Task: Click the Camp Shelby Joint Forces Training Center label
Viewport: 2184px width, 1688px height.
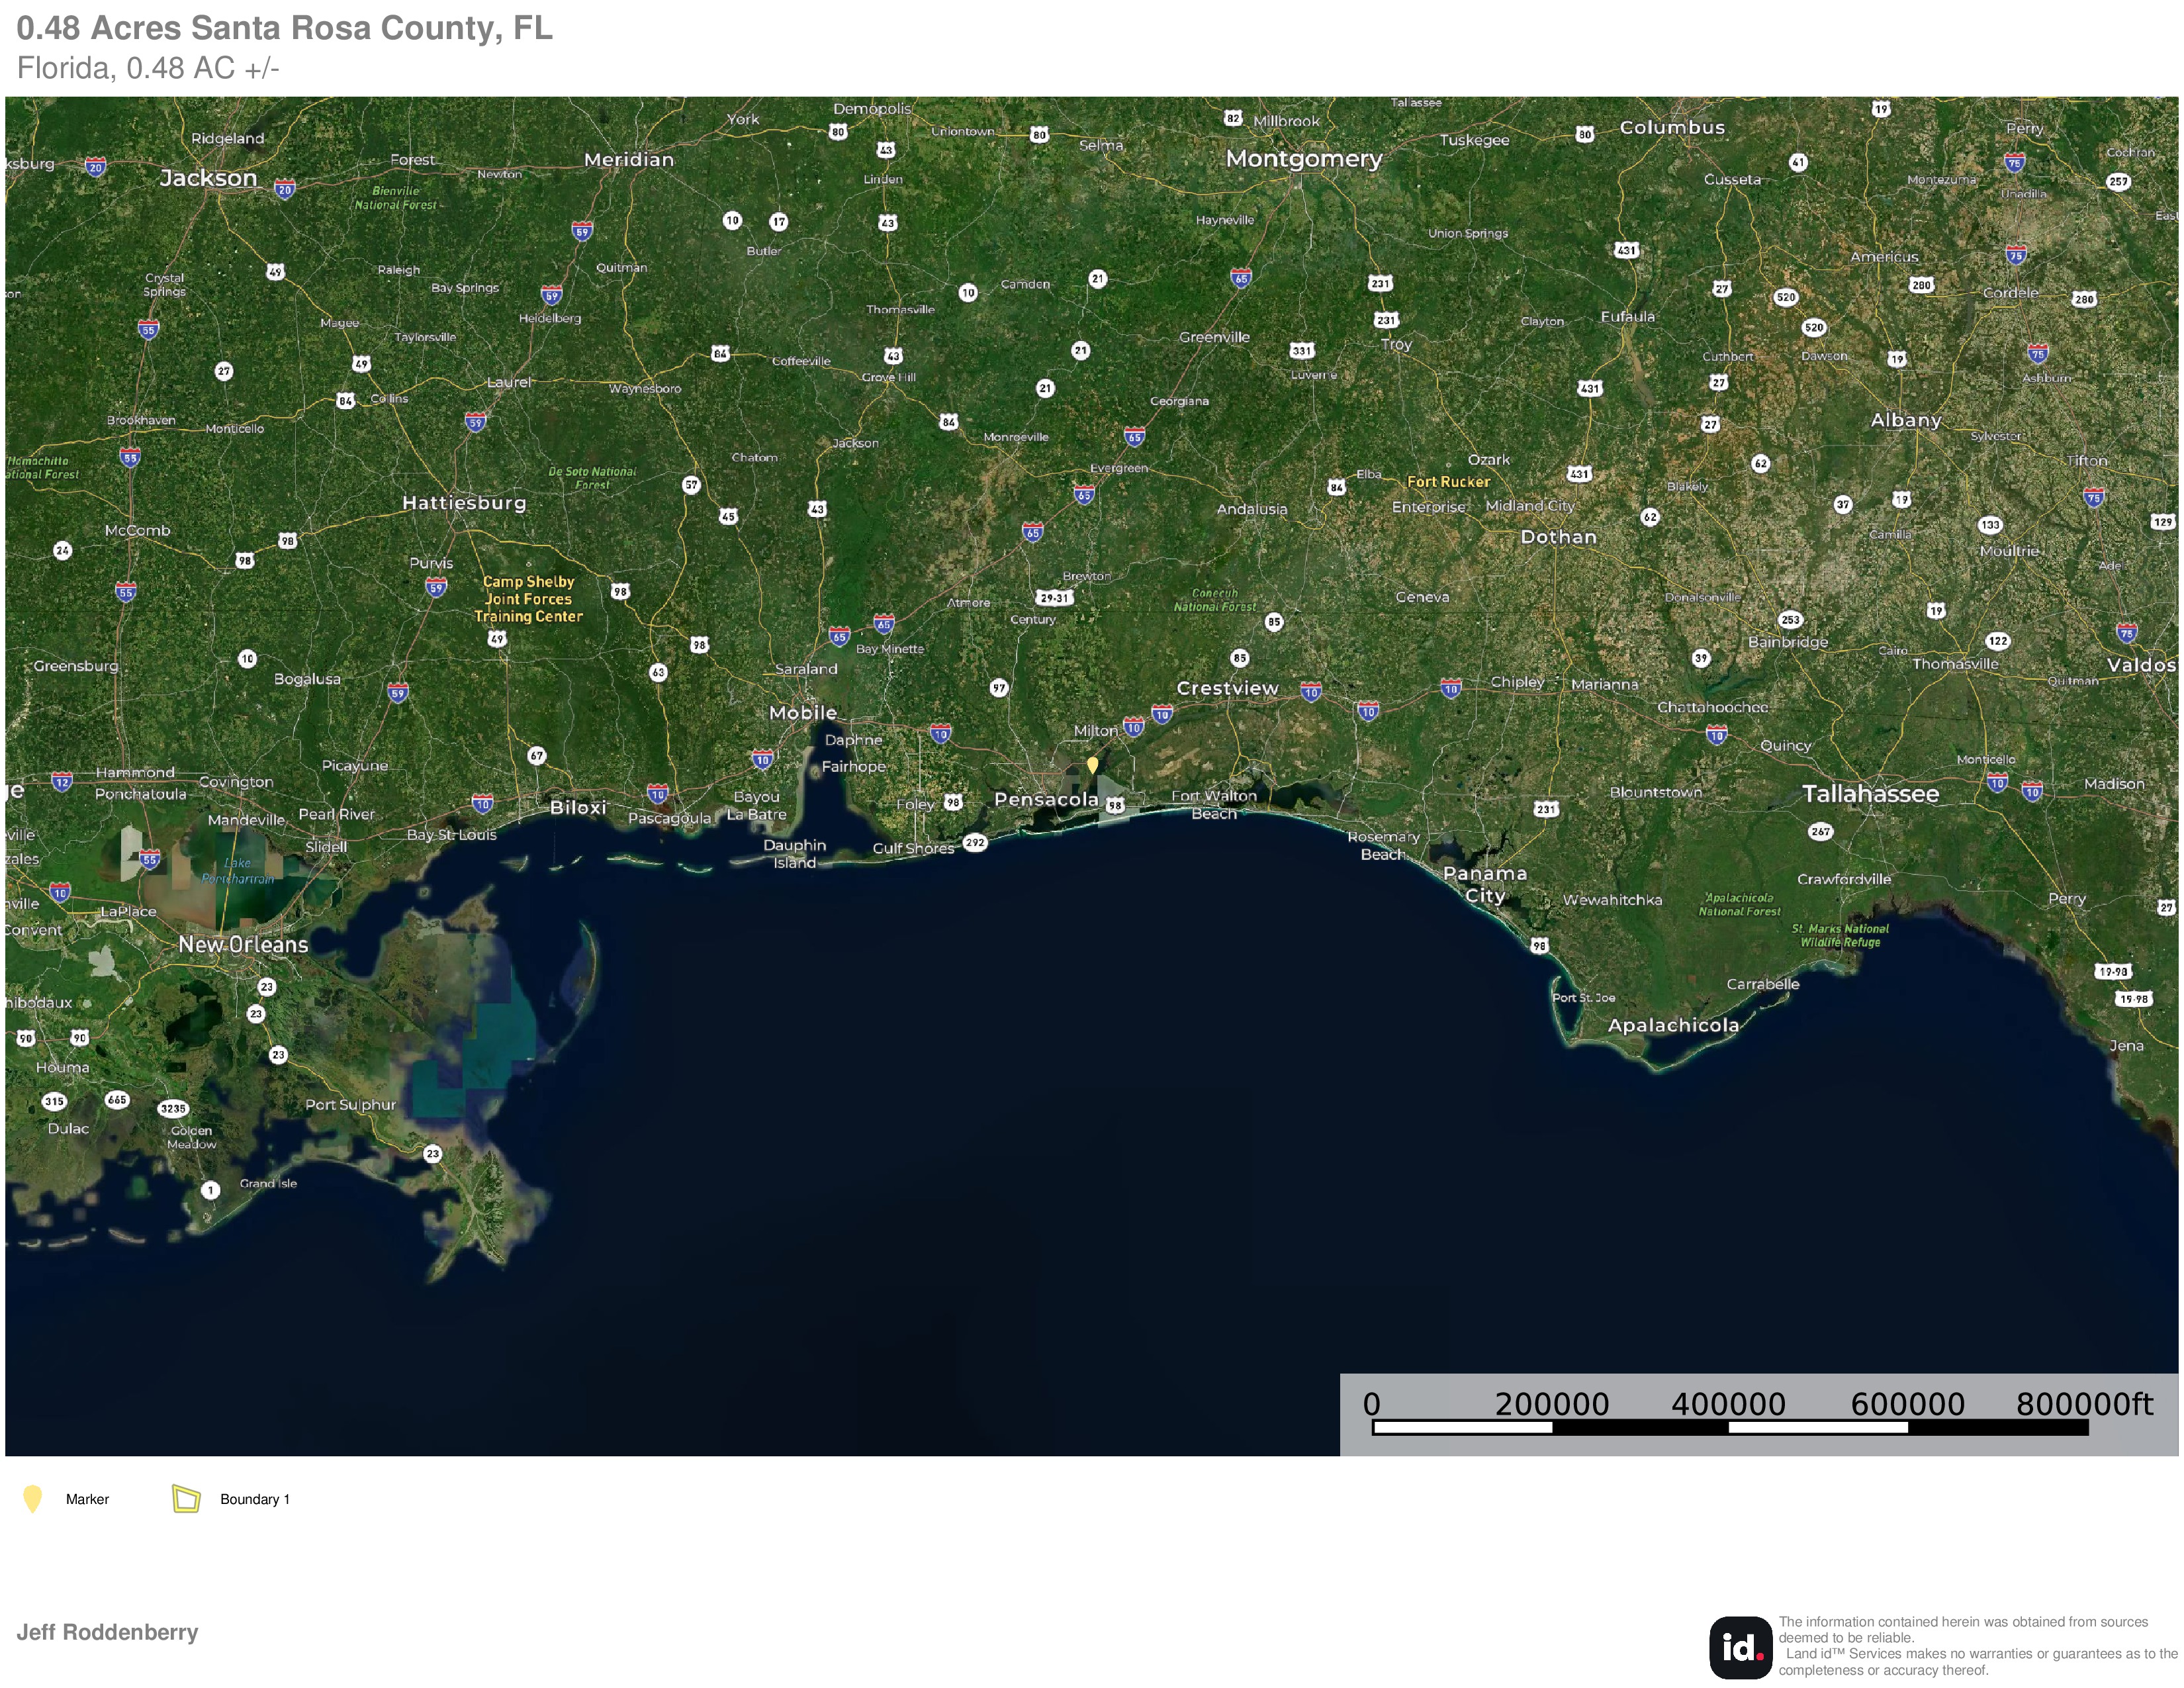Action: pos(528,599)
